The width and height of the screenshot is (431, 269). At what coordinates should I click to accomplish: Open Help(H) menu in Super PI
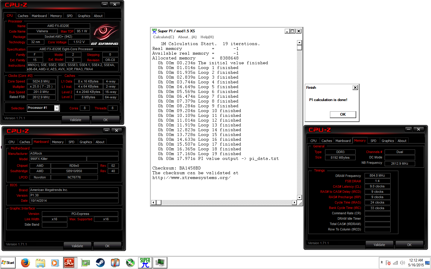(207, 37)
